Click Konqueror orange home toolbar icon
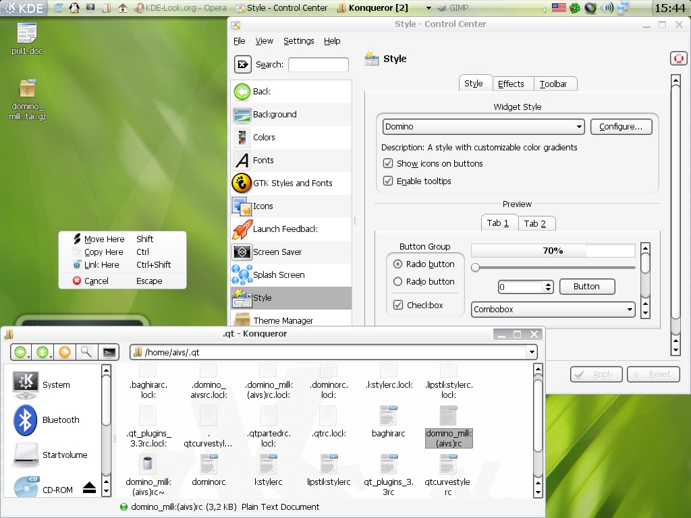 pos(65,352)
